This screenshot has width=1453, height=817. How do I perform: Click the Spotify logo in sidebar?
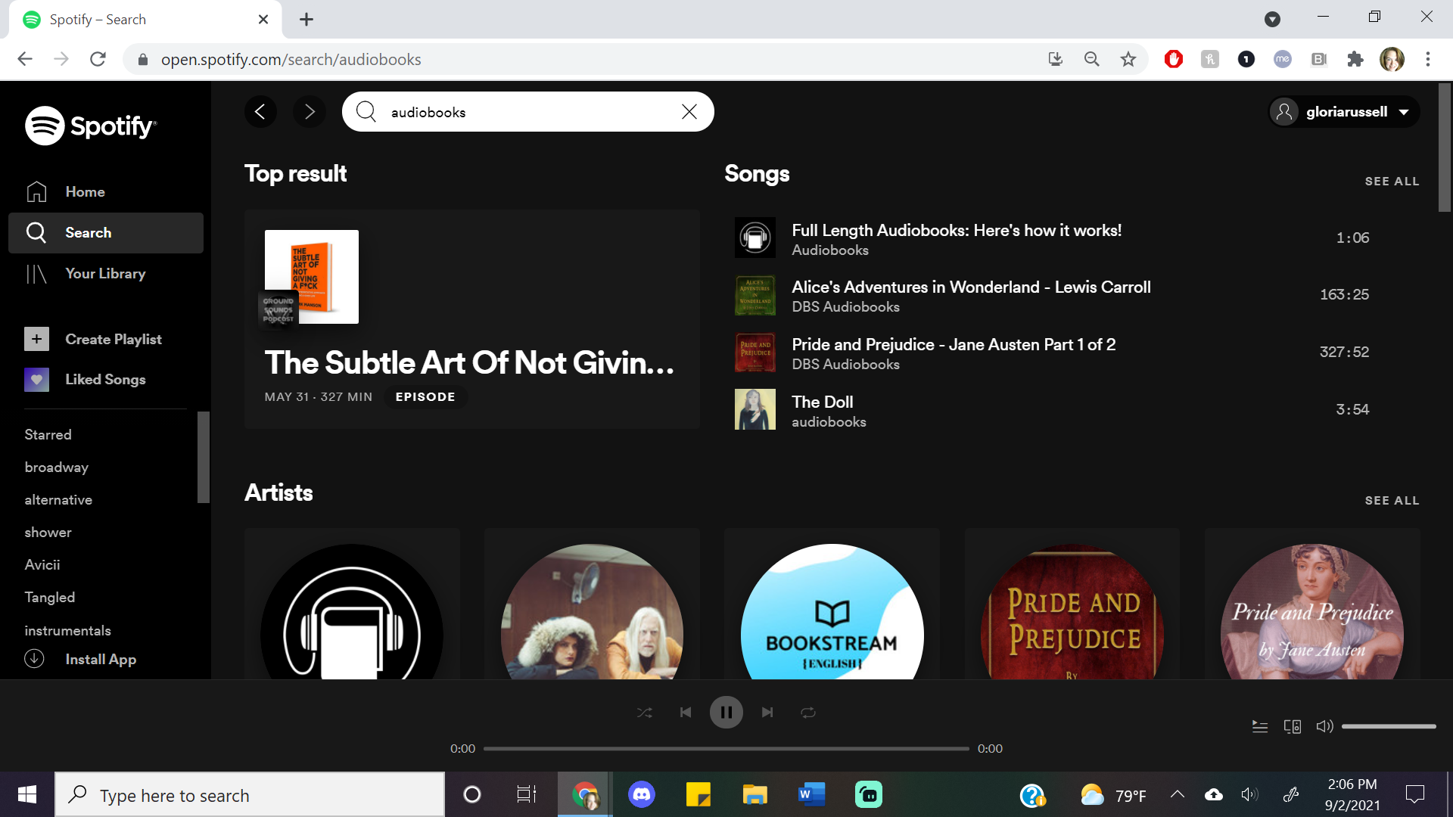[x=91, y=126]
